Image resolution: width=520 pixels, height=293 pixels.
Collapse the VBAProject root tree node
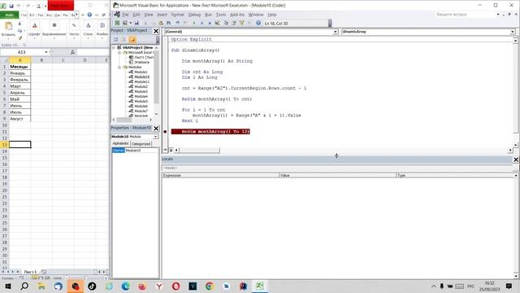point(114,48)
